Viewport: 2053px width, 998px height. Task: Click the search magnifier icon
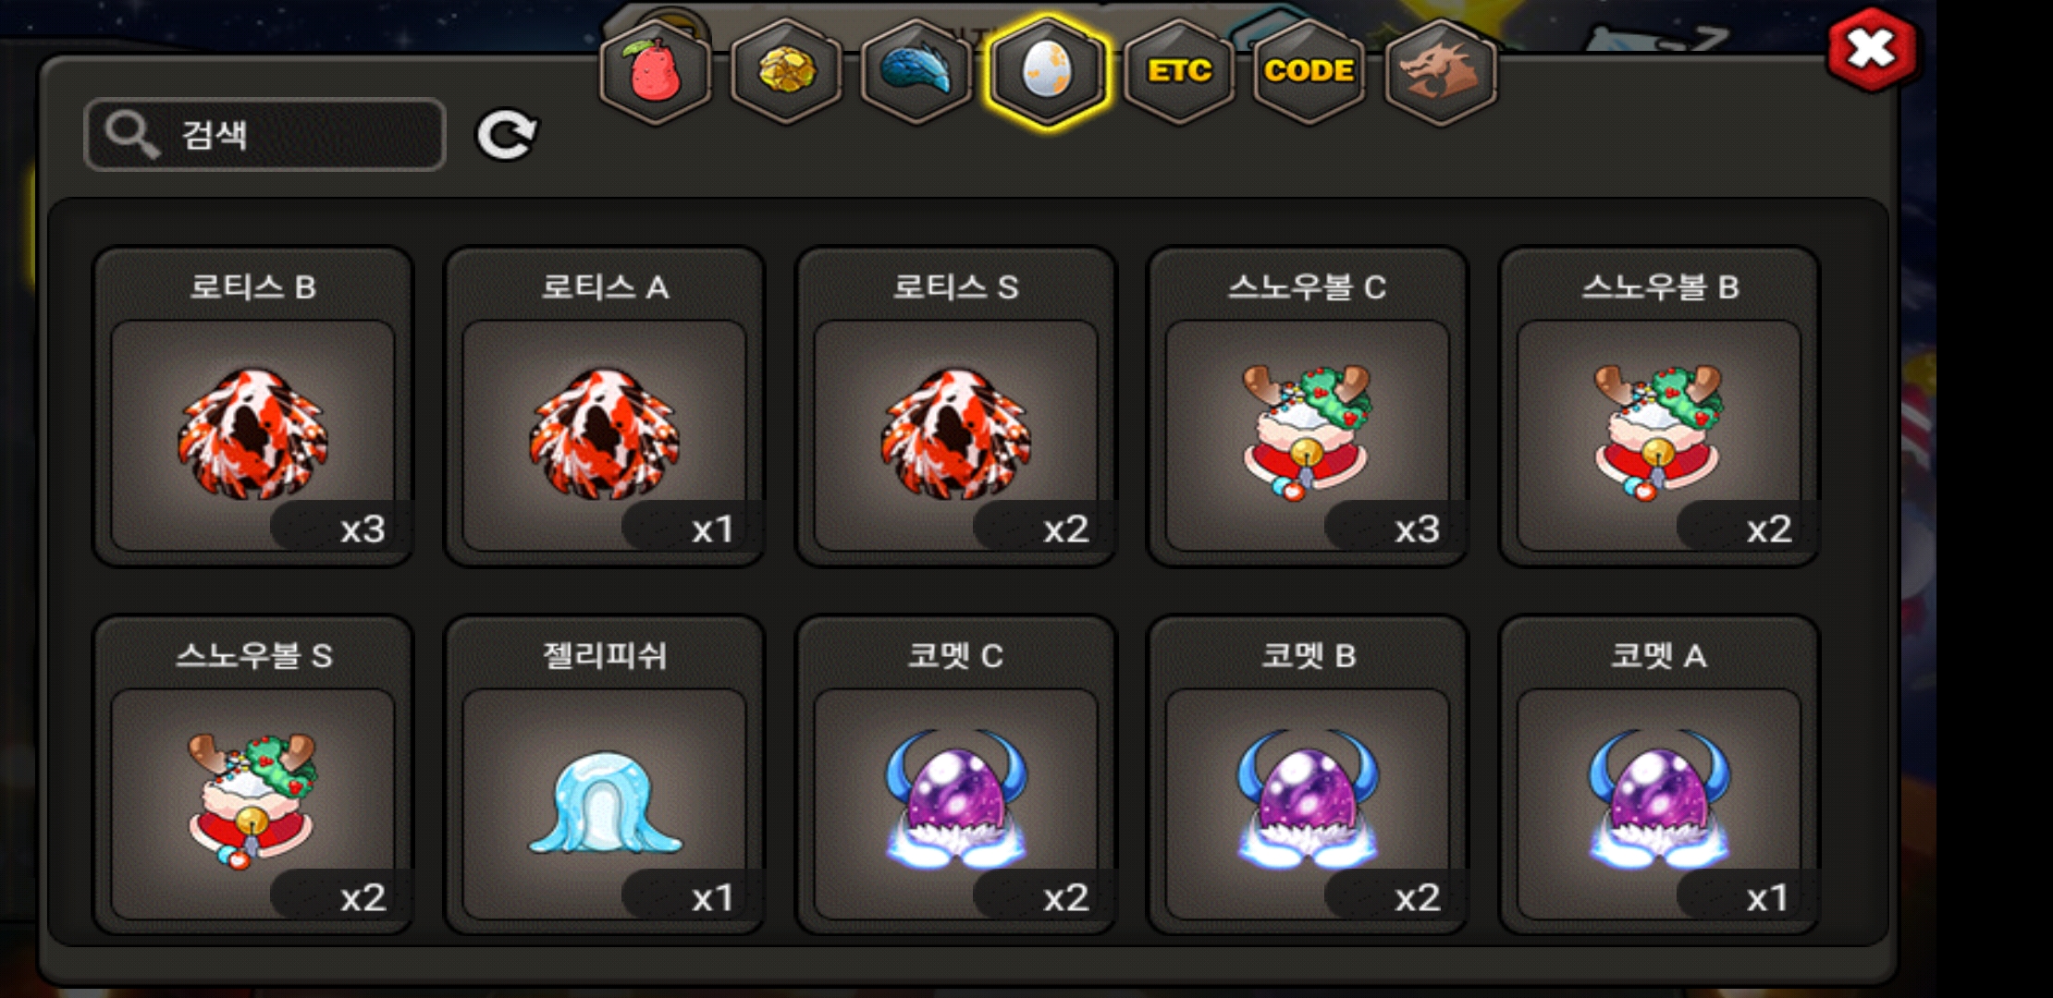pos(131,135)
